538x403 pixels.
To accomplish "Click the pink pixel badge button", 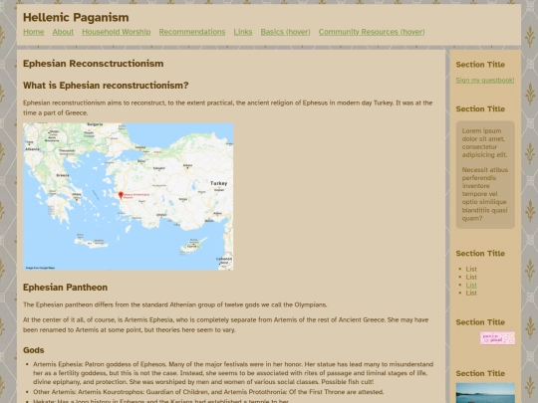I will (497, 338).
